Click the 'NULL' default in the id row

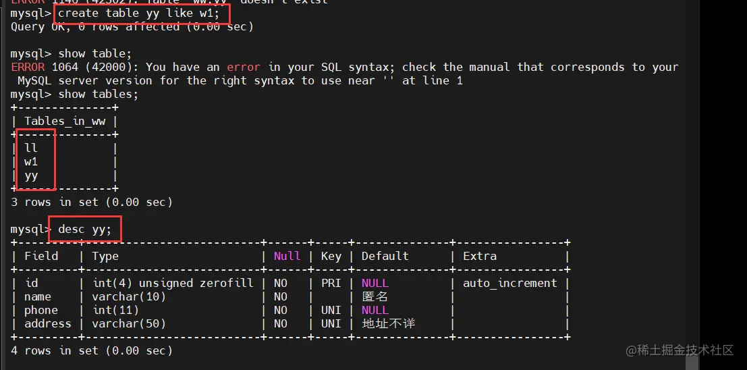pos(375,283)
